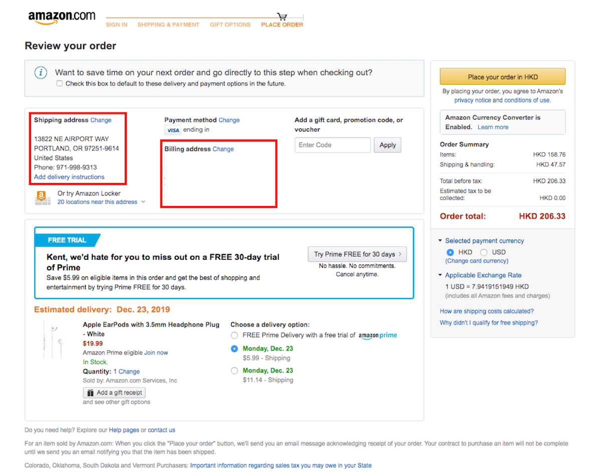Collapse the Applicable Exchange Rate section
Screen dimensions: 601x472
[x=440, y=275]
